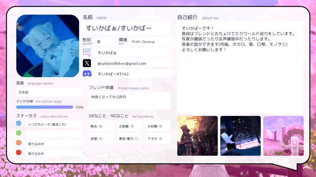Open the street alley photo thumbnail
The image size is (316, 177).
coord(197,136)
